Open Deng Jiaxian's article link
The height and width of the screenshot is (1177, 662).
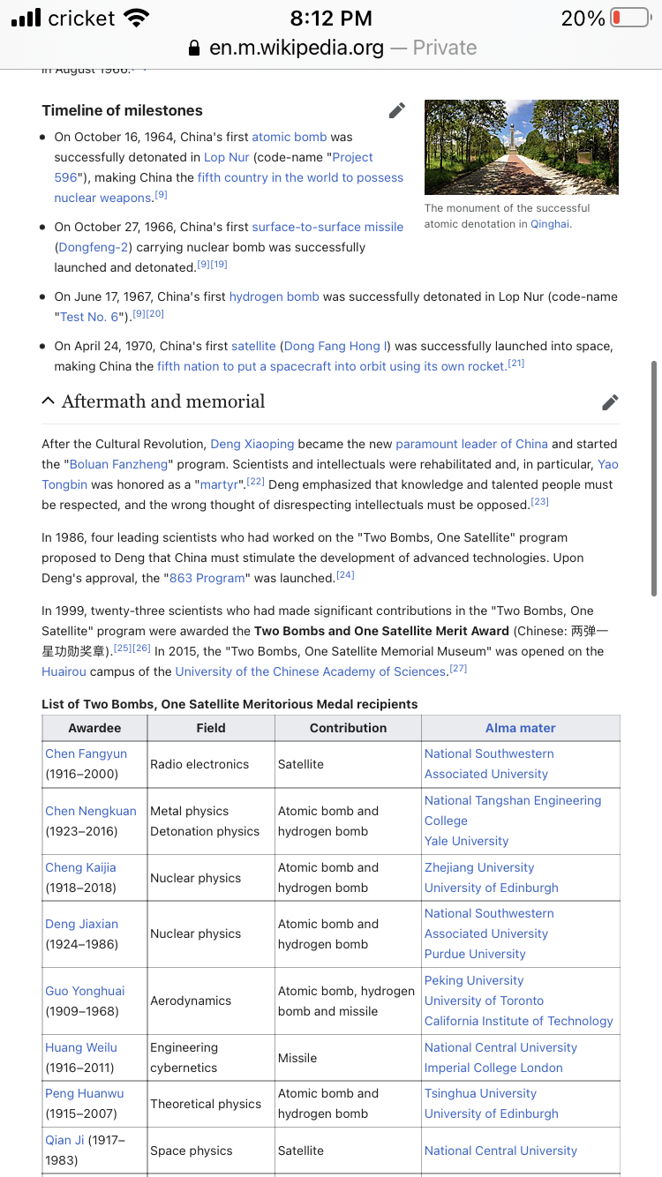tap(82, 924)
